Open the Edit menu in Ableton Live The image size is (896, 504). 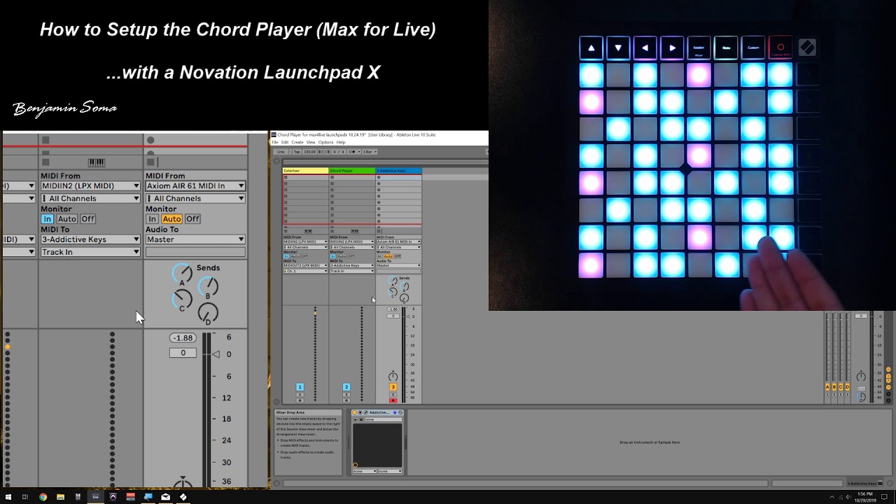(285, 142)
